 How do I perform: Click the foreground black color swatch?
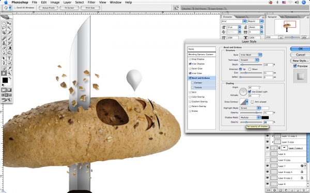coord(5,80)
